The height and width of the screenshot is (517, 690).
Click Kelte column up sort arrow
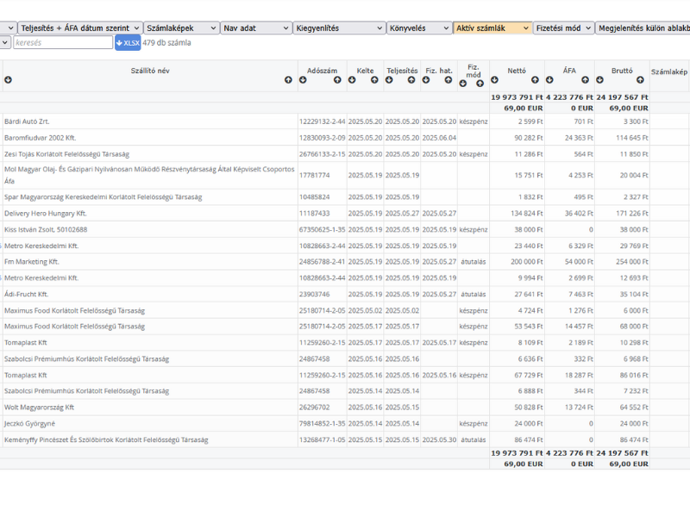pos(374,80)
